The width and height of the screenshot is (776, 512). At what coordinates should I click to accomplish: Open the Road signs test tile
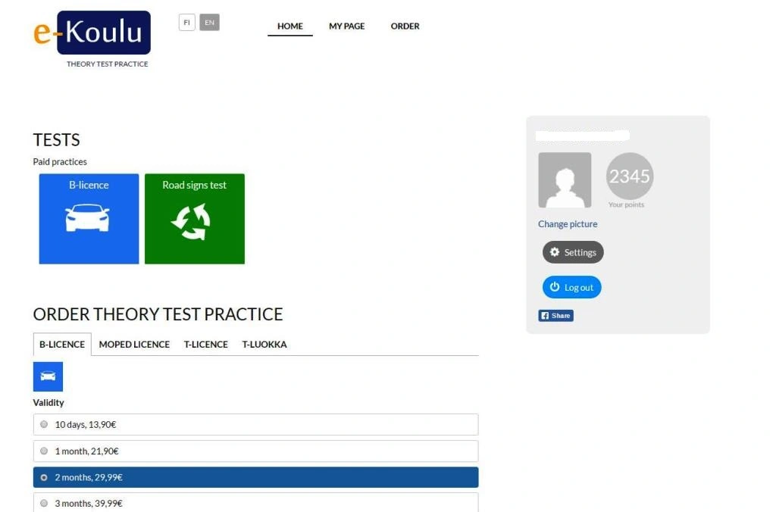pos(194,218)
